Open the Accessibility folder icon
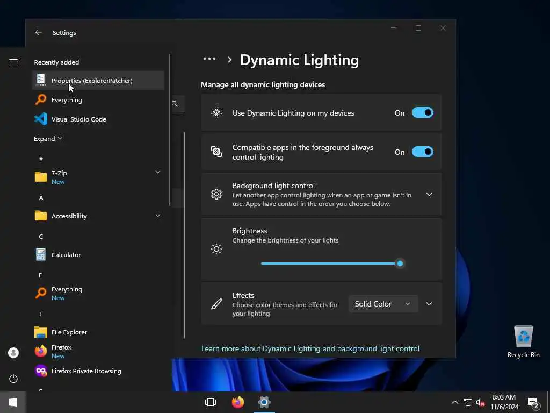550x413 pixels. click(41, 216)
